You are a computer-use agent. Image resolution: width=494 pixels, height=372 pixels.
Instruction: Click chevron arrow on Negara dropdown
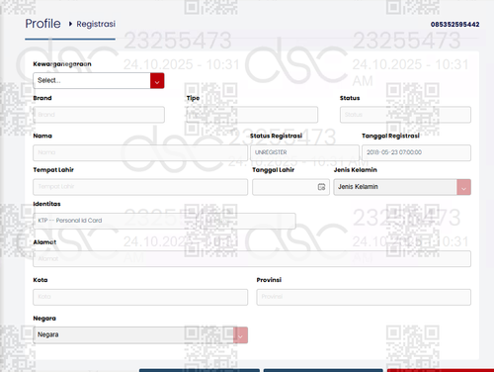coord(240,335)
